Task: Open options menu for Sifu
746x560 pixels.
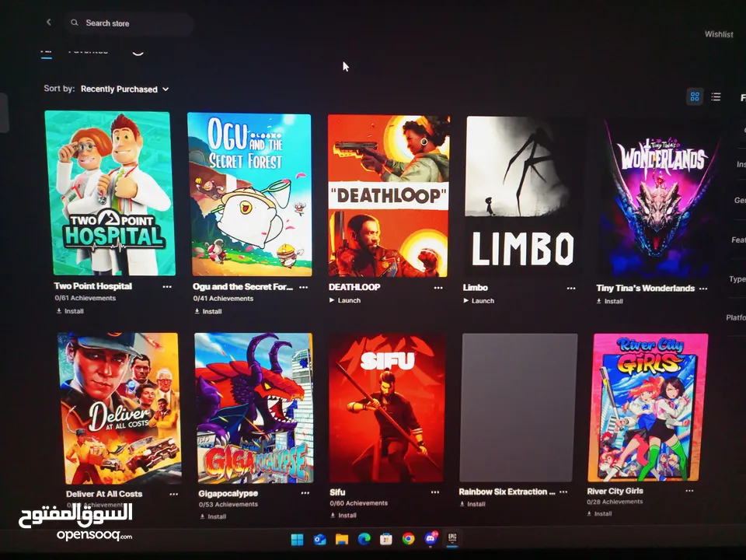Action: (435, 492)
